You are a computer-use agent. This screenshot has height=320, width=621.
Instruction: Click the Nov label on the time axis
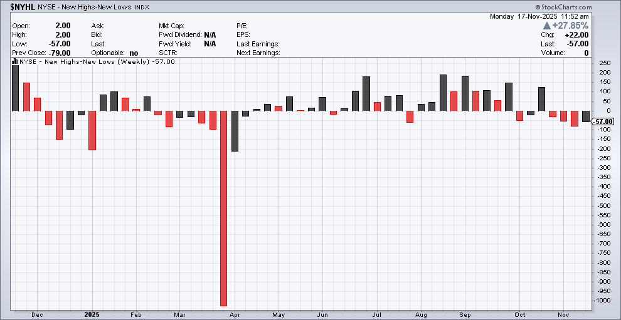coord(562,314)
